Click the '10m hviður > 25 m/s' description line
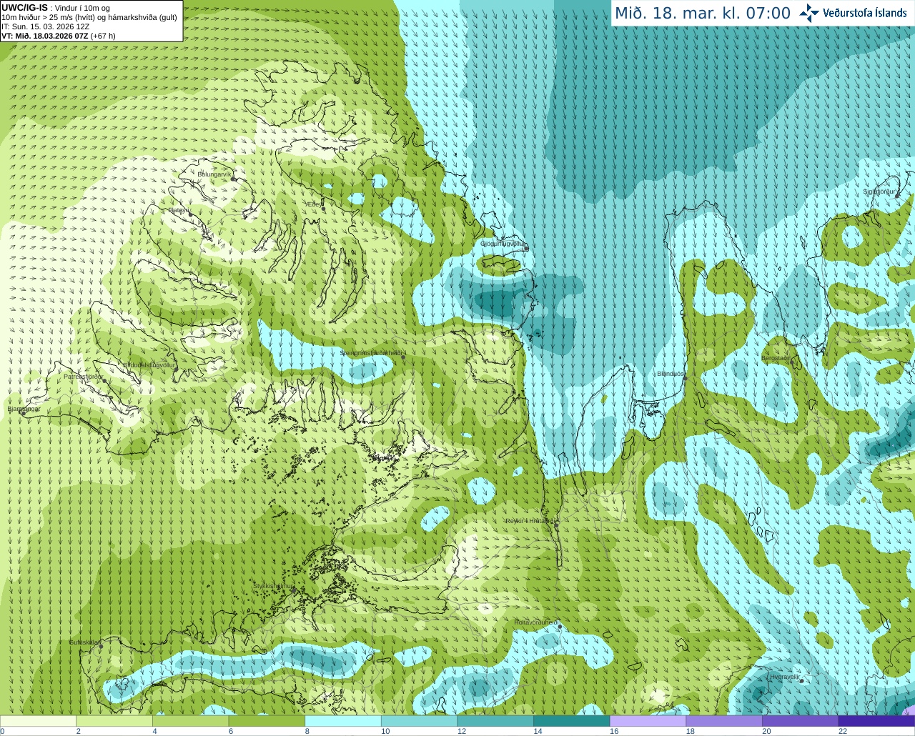Image resolution: width=915 pixels, height=736 pixels. pyautogui.click(x=89, y=17)
